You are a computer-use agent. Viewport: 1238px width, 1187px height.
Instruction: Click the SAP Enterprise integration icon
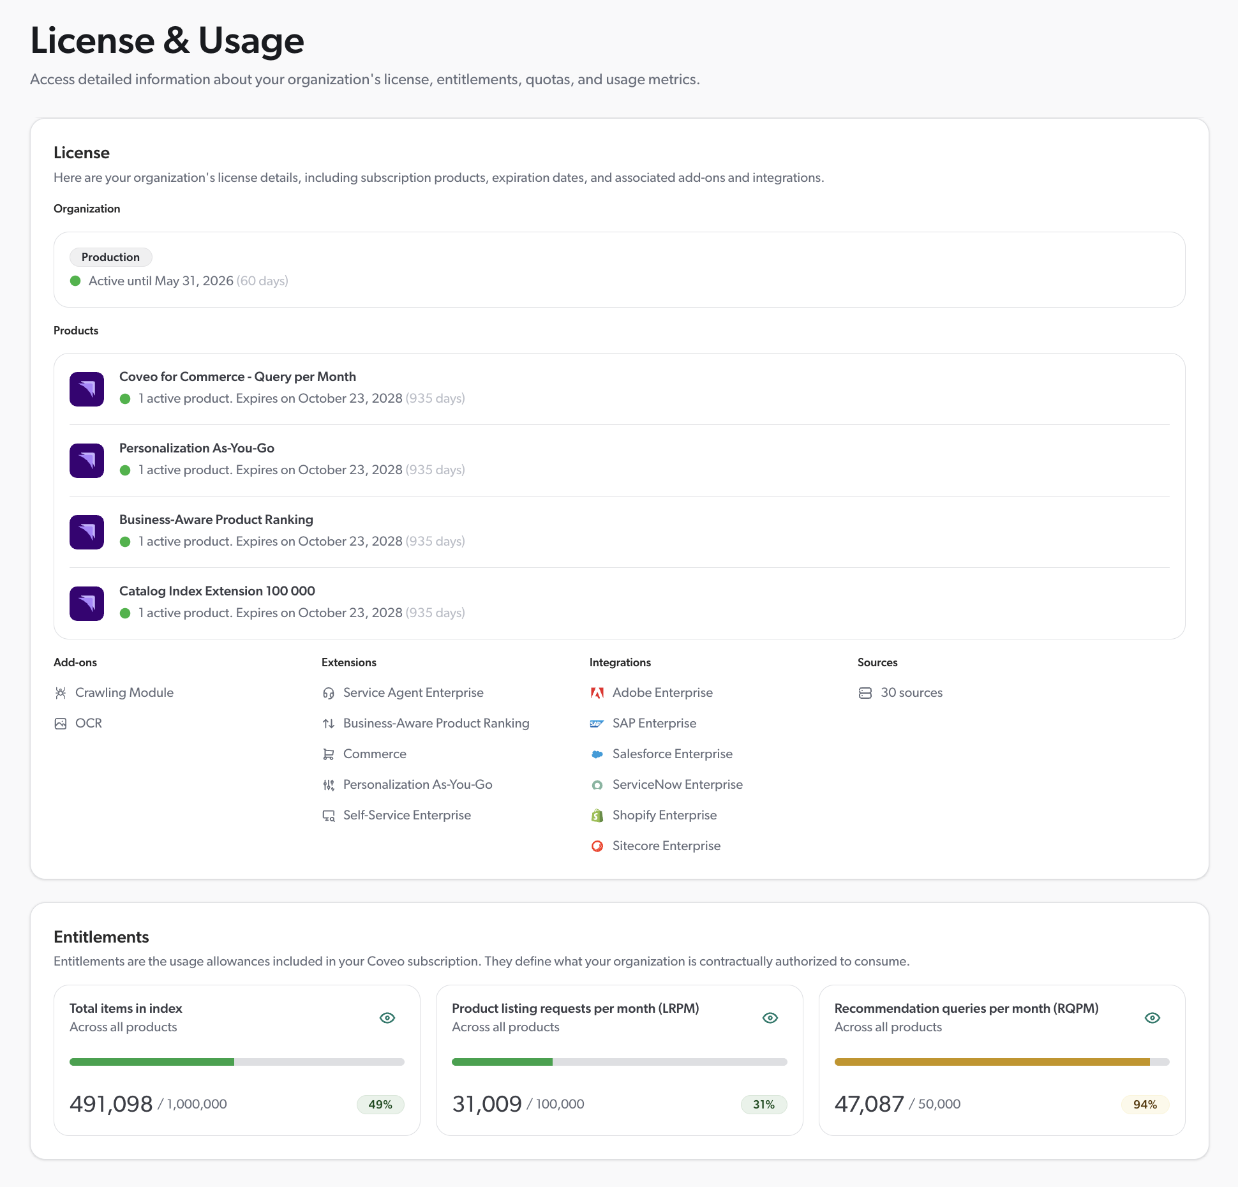(x=598, y=723)
